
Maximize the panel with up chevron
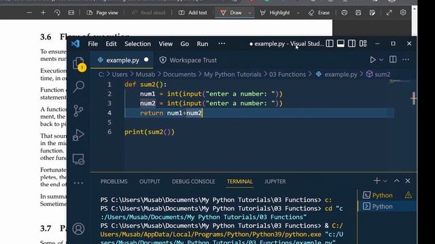[397, 181]
